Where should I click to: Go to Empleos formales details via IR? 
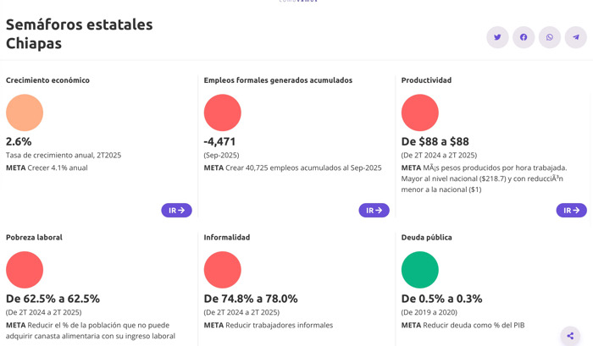(374, 210)
